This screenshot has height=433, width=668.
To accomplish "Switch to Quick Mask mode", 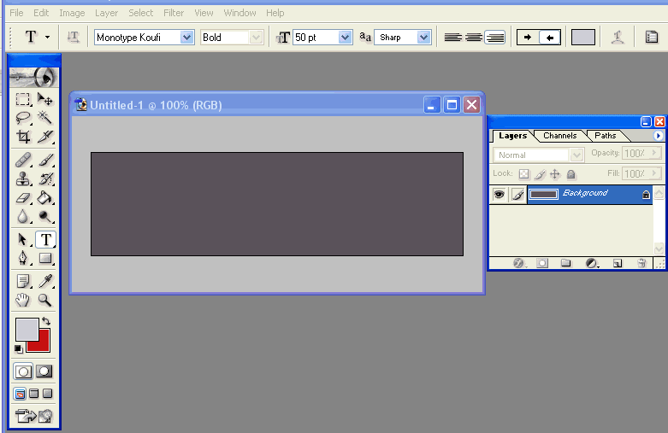I will click(44, 372).
